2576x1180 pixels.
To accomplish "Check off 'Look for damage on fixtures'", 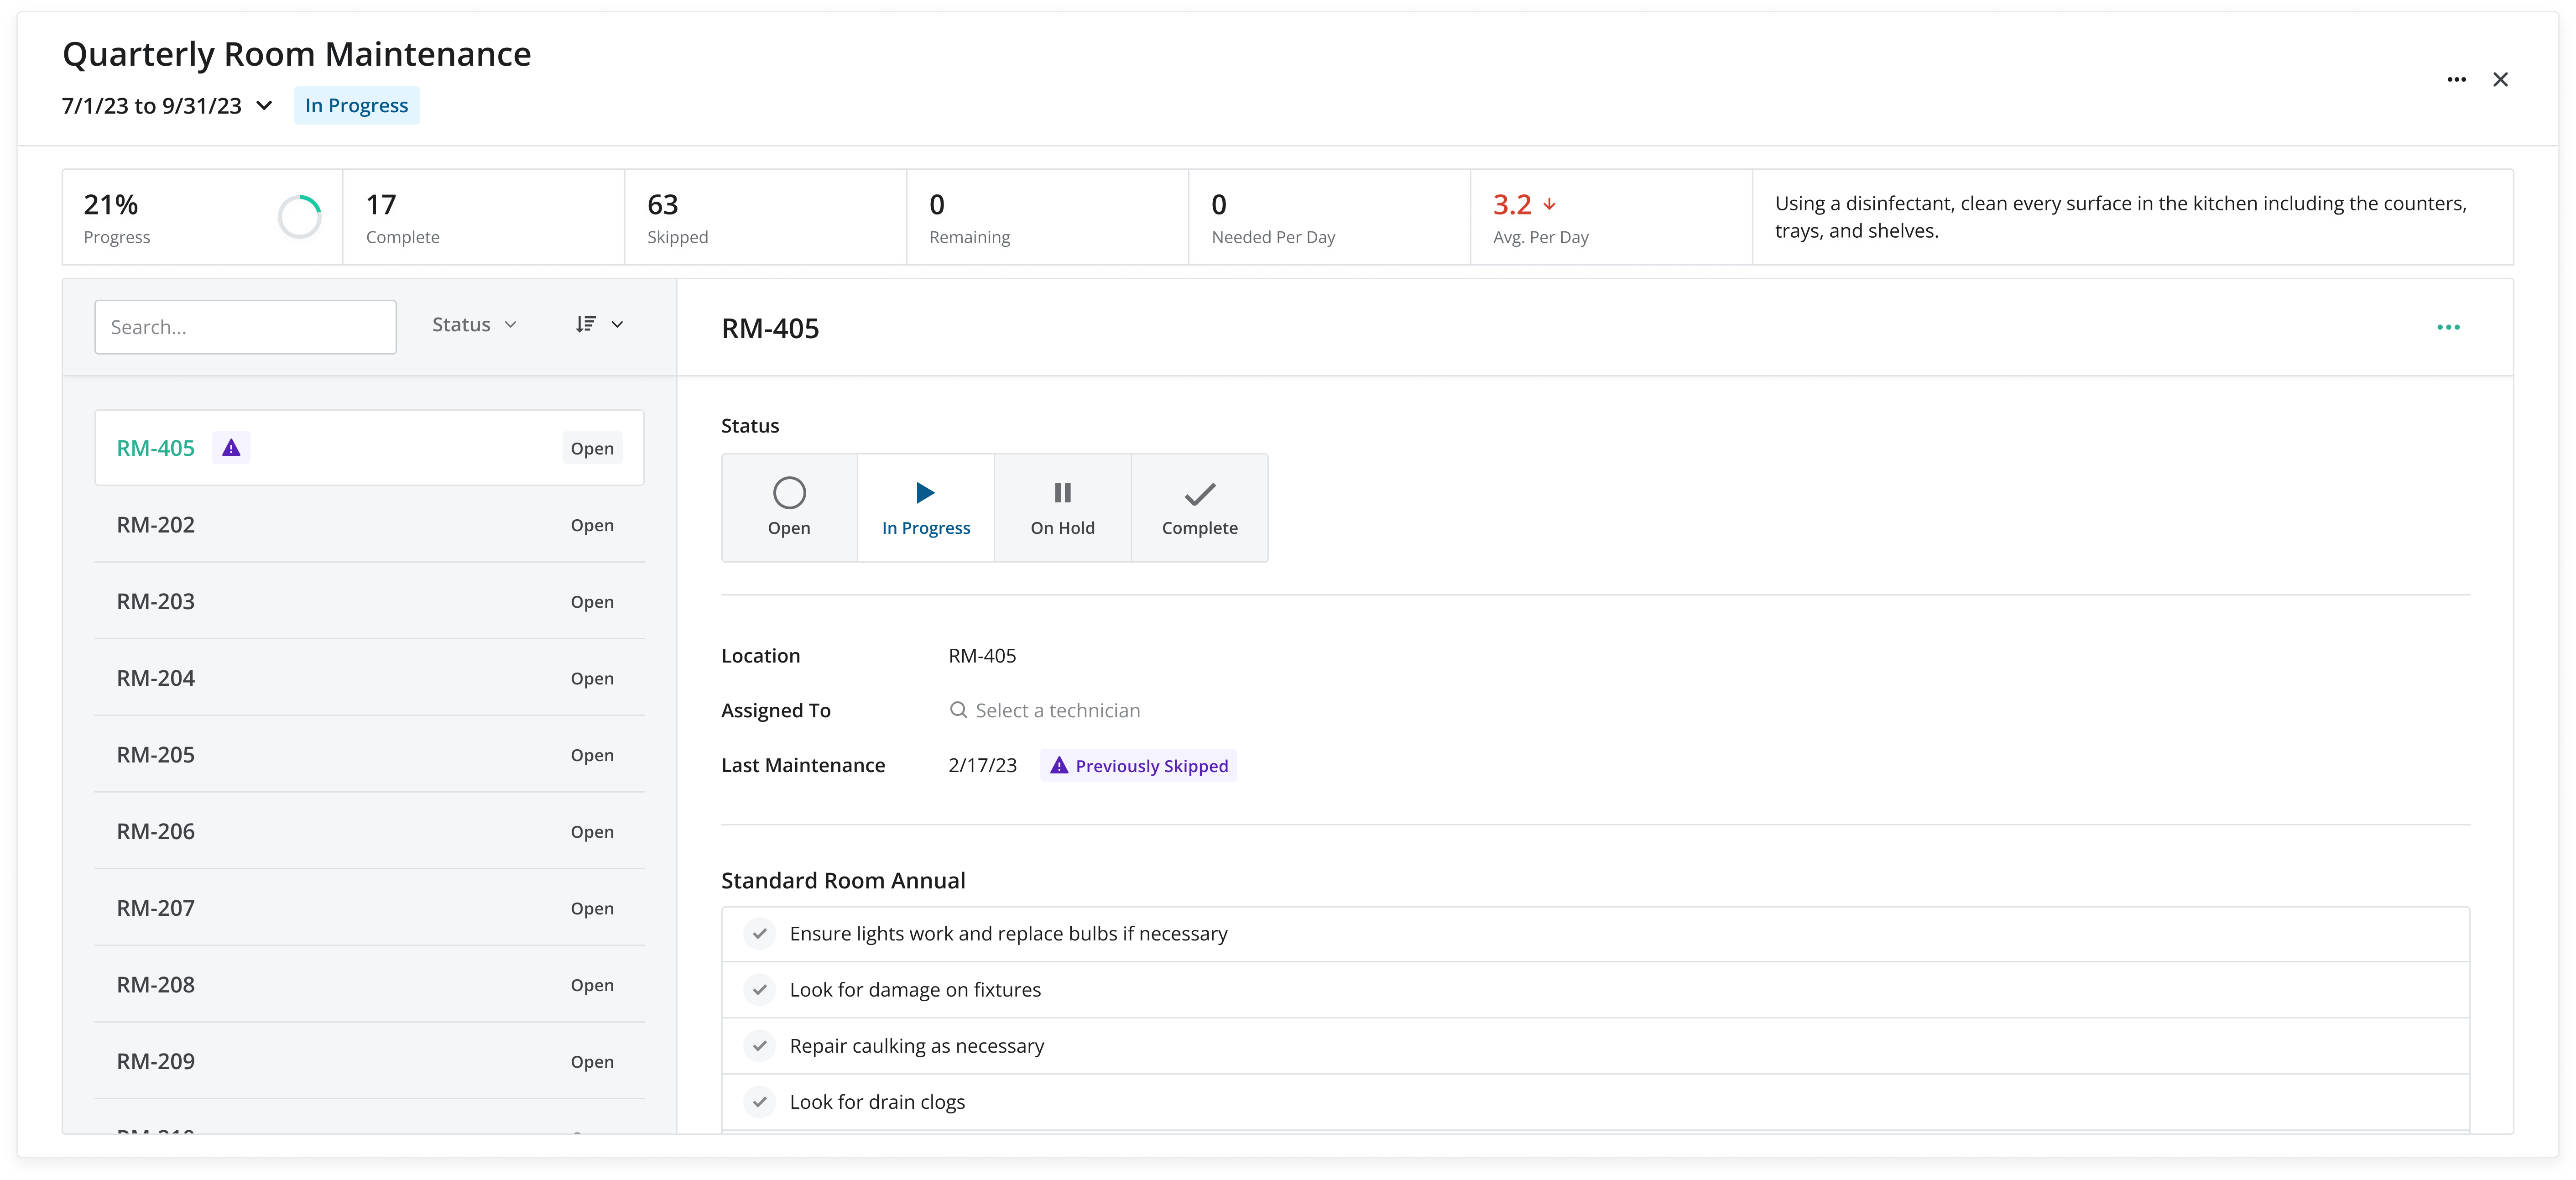I will pyautogui.click(x=760, y=990).
